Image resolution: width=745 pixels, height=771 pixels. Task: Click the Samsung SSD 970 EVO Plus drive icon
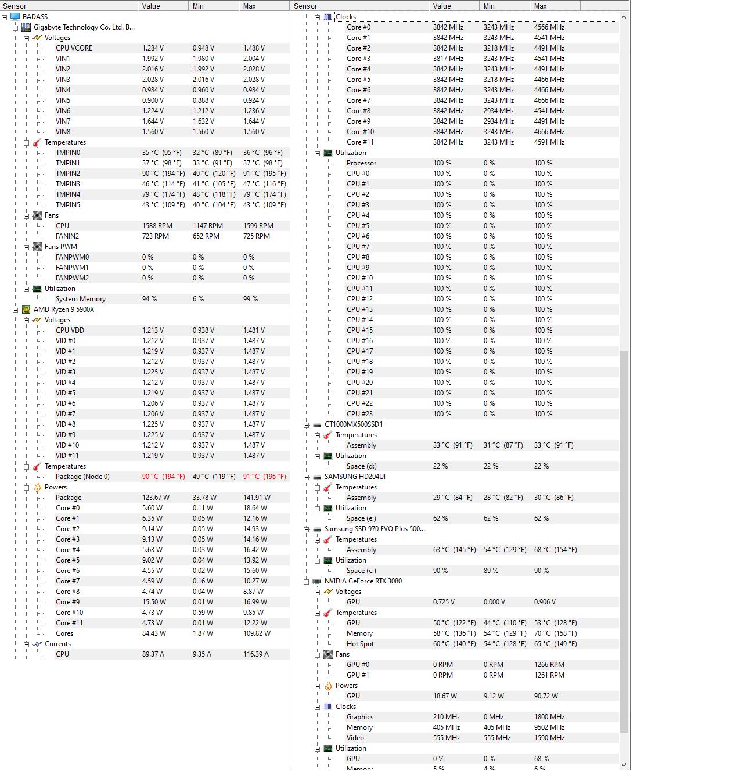click(317, 529)
